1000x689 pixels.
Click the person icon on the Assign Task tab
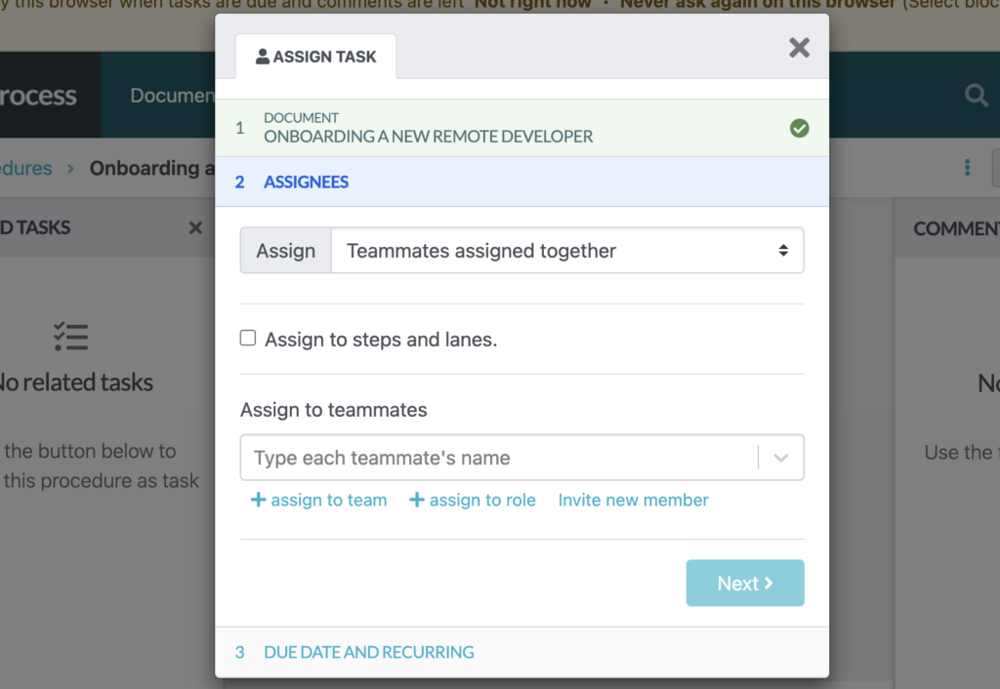[263, 57]
